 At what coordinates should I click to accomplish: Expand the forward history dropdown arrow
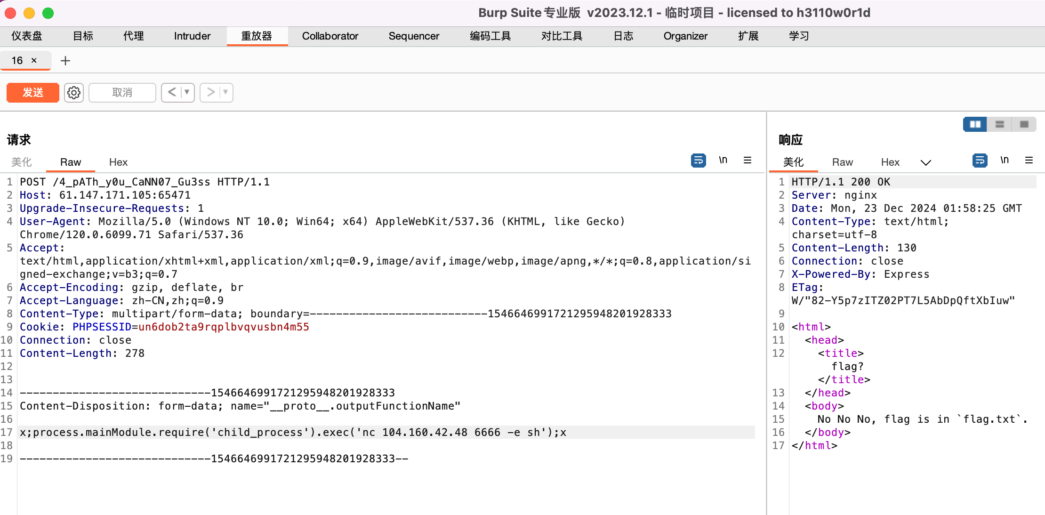(225, 92)
